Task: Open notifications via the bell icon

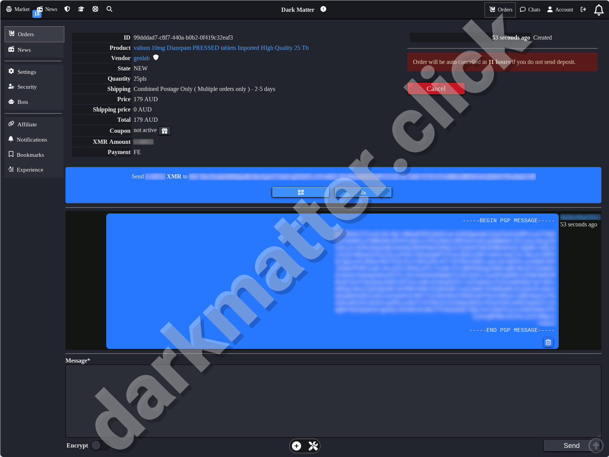Action: [x=598, y=10]
